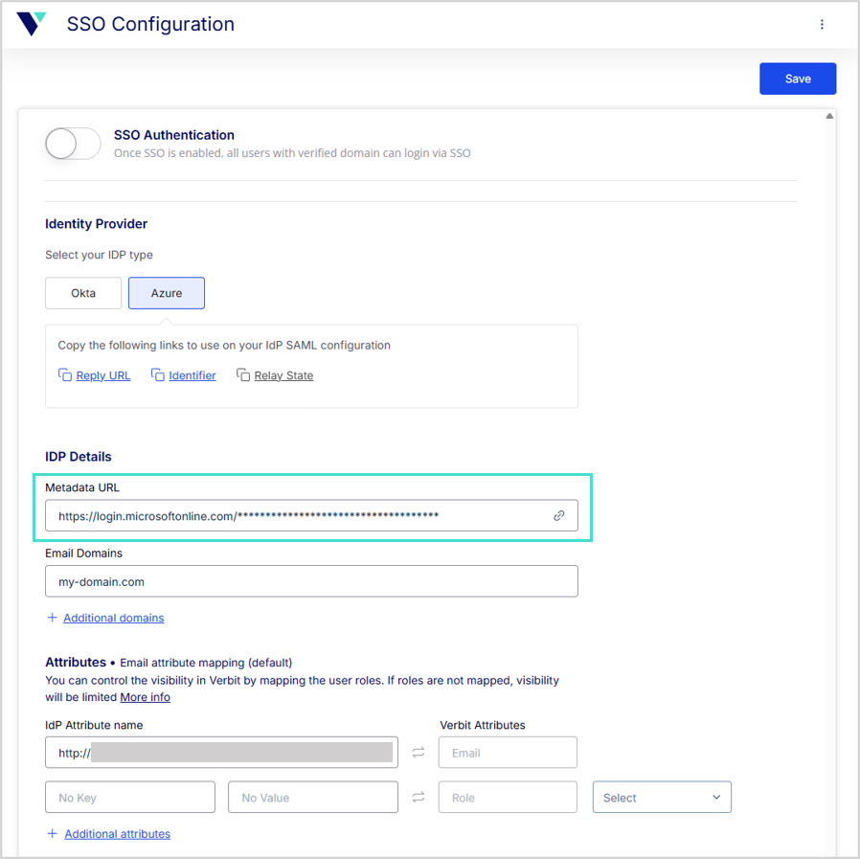Click the copy icon next to Reply URL
Screen dimensions: 860x859
click(x=63, y=375)
